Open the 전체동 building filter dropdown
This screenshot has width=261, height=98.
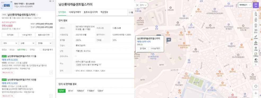44,43
